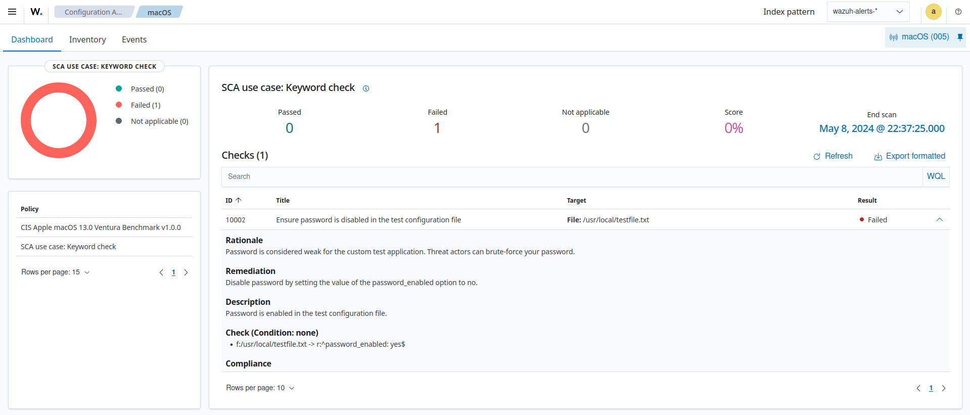
Task: Unpin the macOS (005) agent
Action: [960, 37]
